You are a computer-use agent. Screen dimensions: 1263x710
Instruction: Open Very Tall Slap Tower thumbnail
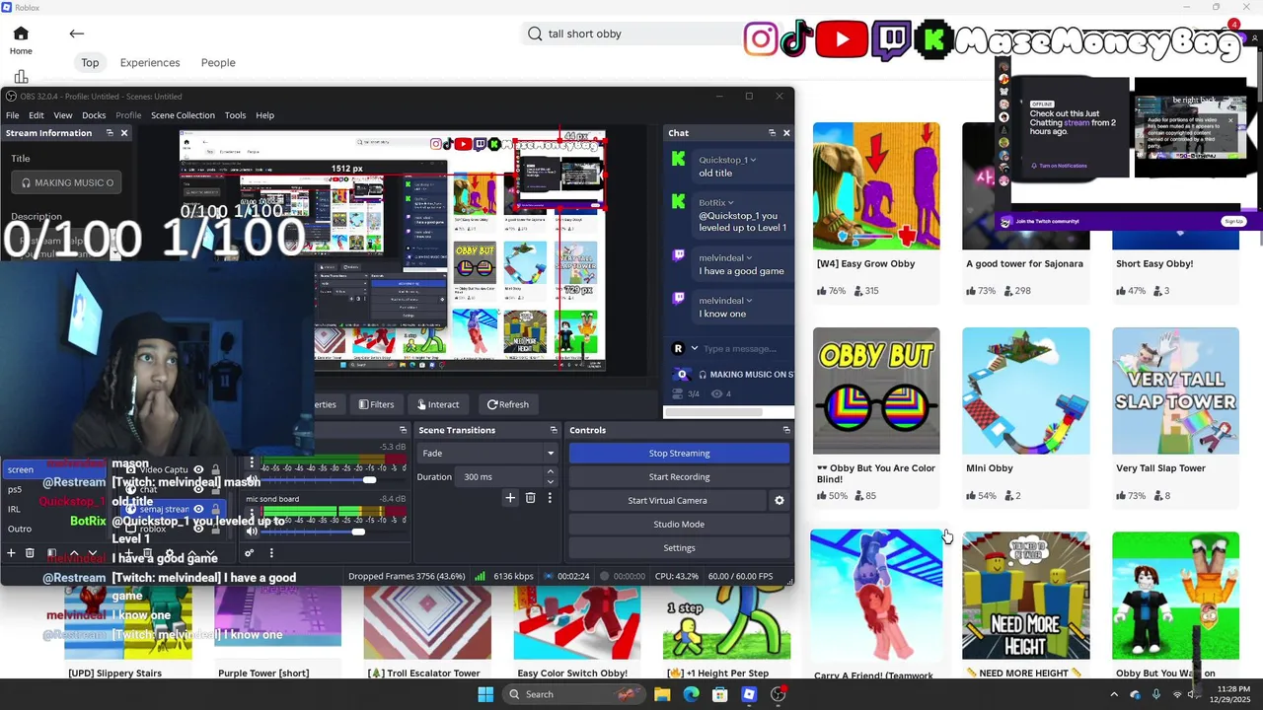click(x=1175, y=390)
